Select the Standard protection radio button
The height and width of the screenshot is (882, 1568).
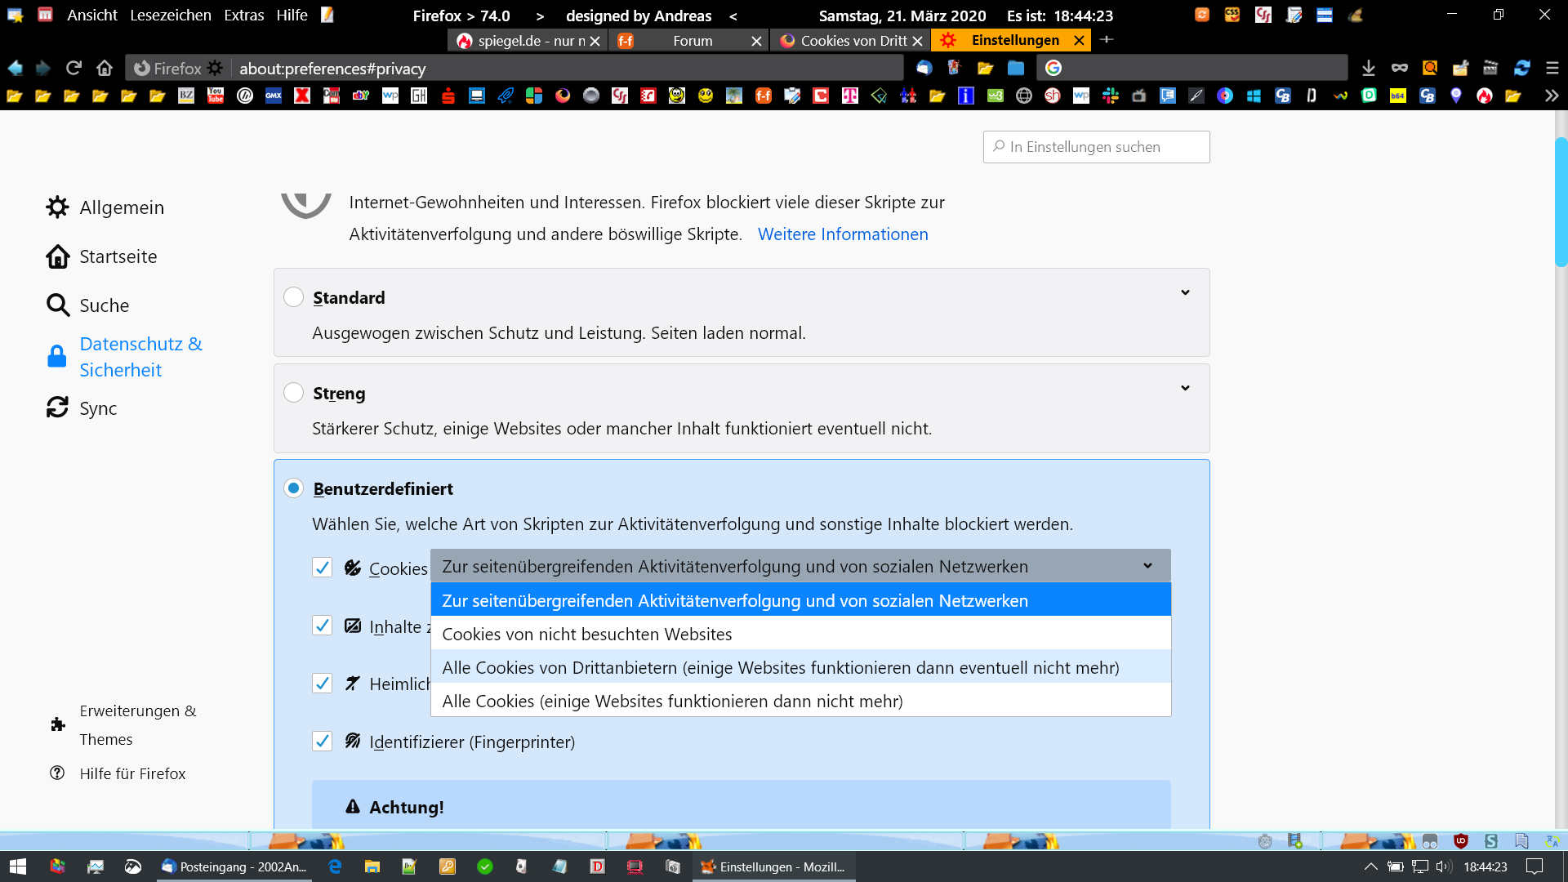(x=294, y=297)
